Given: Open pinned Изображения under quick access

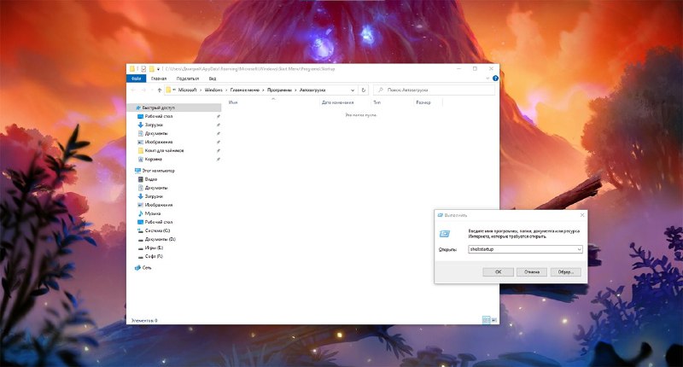Looking at the screenshot, I should [x=159, y=143].
